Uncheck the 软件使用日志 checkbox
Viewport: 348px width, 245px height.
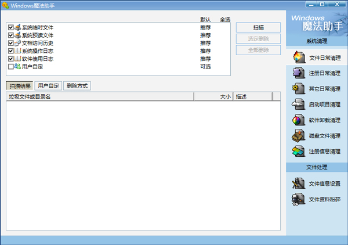[x=10, y=59]
